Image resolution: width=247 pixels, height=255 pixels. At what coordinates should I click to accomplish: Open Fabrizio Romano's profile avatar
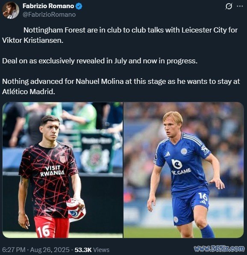(x=11, y=10)
